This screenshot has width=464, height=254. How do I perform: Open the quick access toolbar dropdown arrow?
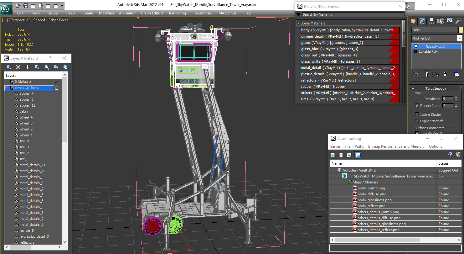click(x=62, y=6)
